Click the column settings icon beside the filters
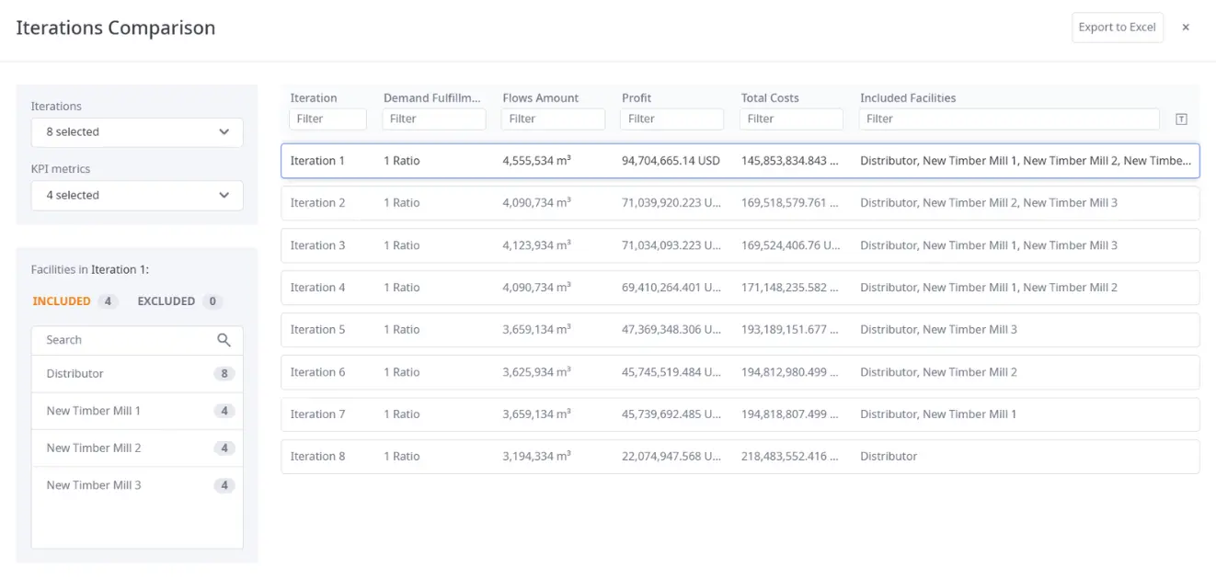This screenshot has height=578, width=1216. click(1181, 119)
